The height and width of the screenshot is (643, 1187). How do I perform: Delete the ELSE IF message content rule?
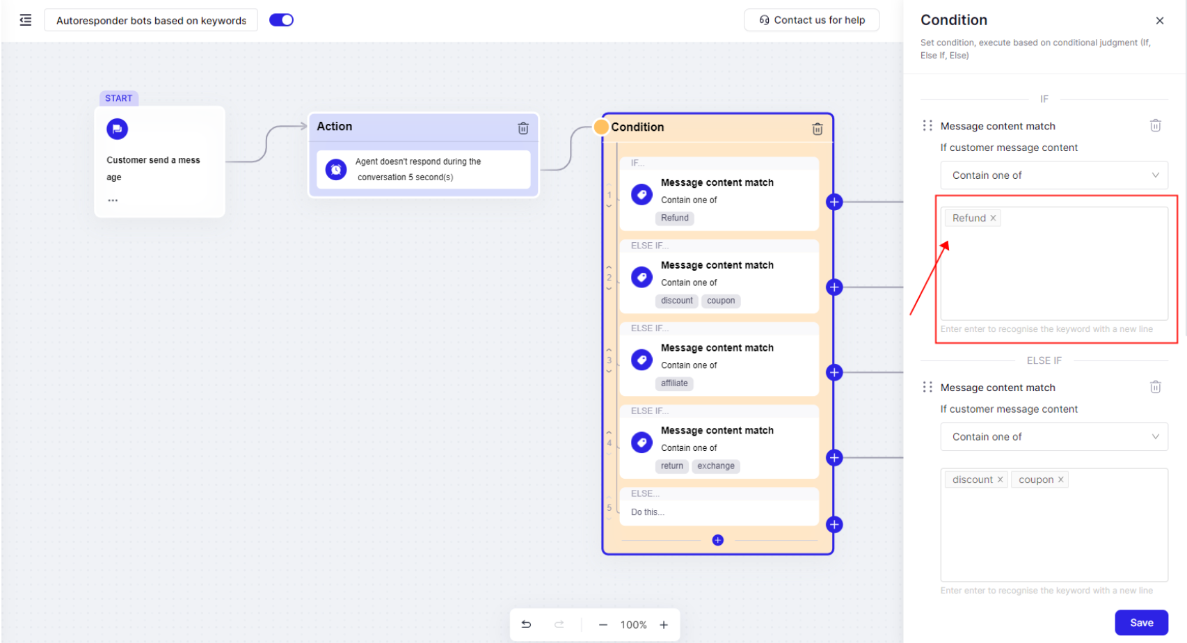click(x=1155, y=388)
